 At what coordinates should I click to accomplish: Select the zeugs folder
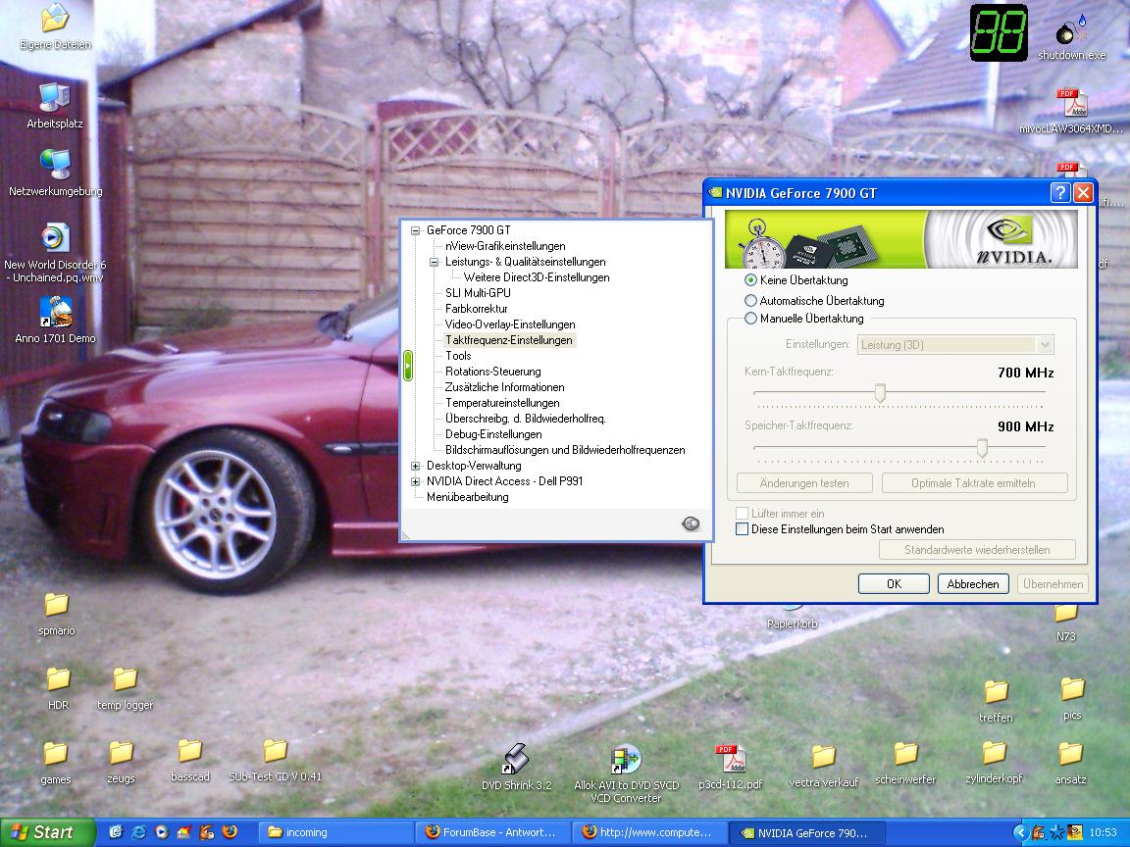121,762
